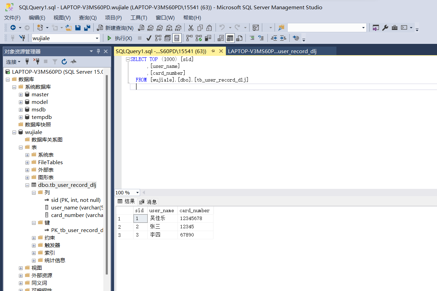The height and width of the screenshot is (291, 437).
Task: Open the Find search box dropdown
Action: pyautogui.click(x=364, y=28)
